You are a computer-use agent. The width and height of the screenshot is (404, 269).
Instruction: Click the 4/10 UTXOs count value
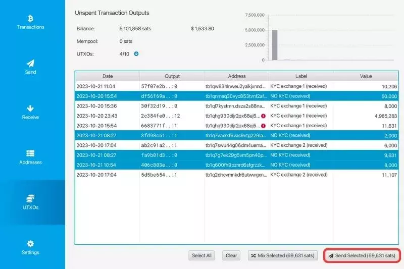point(124,54)
